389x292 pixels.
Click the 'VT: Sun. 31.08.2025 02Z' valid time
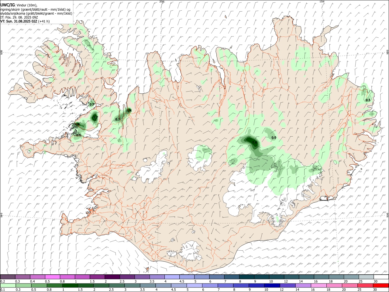pos(19,21)
